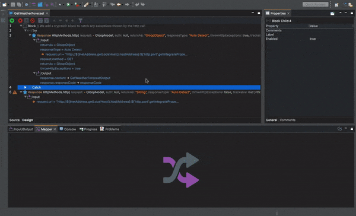Click the Save icon in main toolbar
This screenshot has width=356, height=216.
[x=13, y=5]
